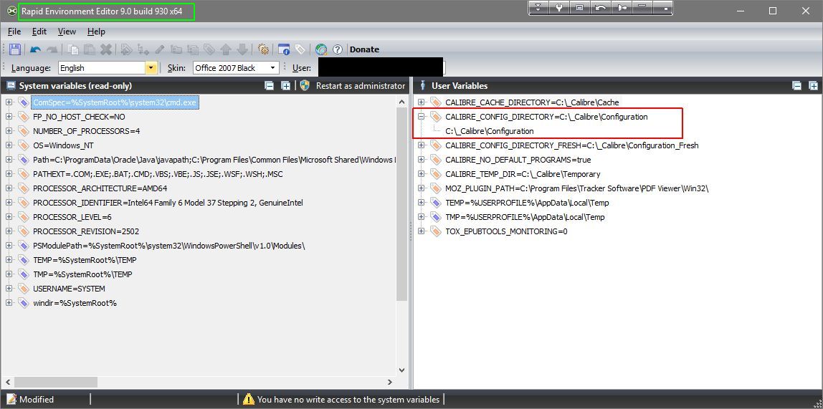Select the CALIBRE_CONFIG_DIRECTORY_FRESH row
The image size is (823, 409).
tap(572, 145)
